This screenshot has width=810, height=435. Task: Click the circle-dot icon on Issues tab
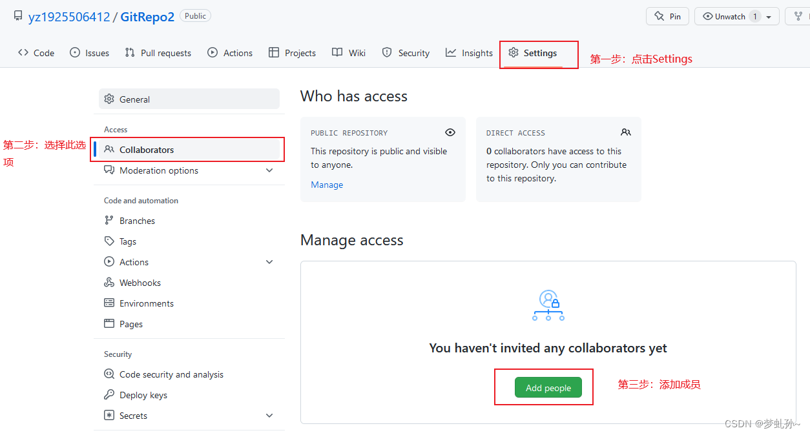point(75,53)
